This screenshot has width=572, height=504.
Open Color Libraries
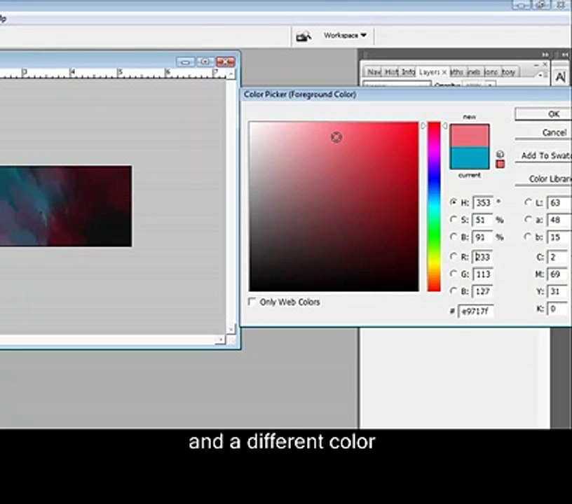coord(543,179)
